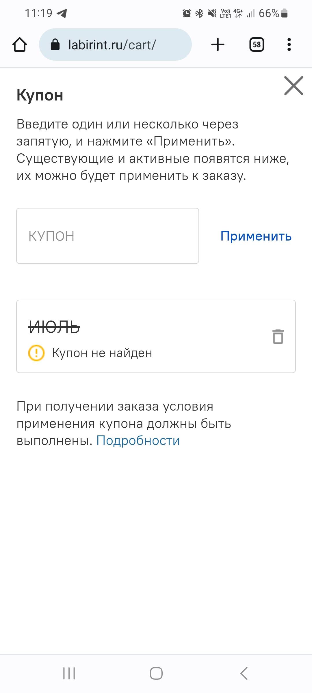Tap the lock icon in address bar
312x693 pixels.
point(55,45)
